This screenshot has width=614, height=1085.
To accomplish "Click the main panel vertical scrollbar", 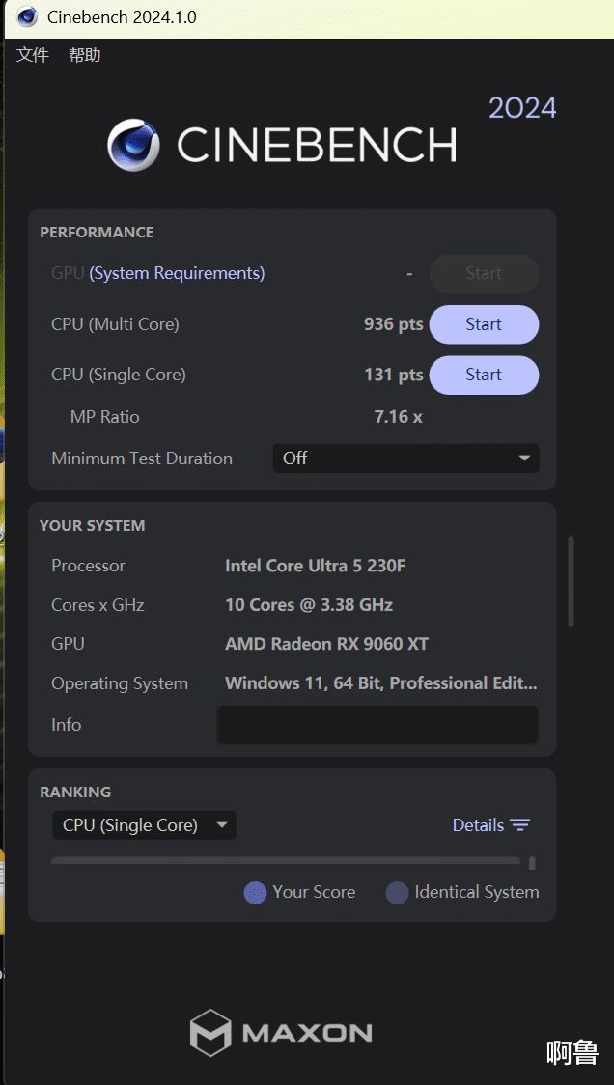I will 572,581.
